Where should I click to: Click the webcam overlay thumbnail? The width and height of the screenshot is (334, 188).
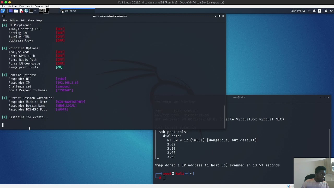point(314,173)
